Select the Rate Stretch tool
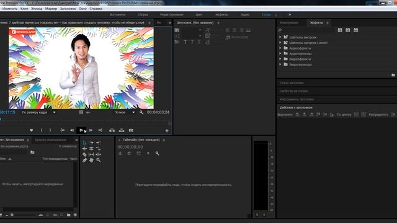This screenshot has height=223, width=397. (98, 149)
